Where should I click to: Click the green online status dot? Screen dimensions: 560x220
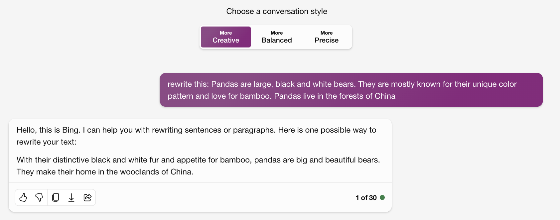click(383, 197)
